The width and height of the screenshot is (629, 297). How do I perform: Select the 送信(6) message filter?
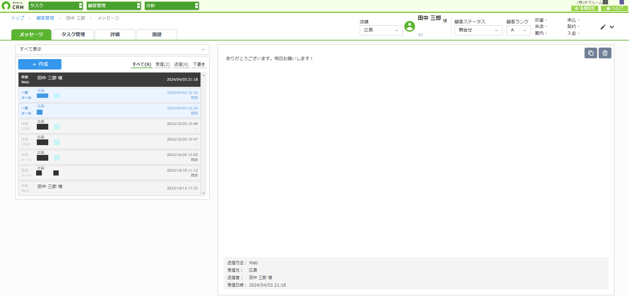tap(181, 64)
